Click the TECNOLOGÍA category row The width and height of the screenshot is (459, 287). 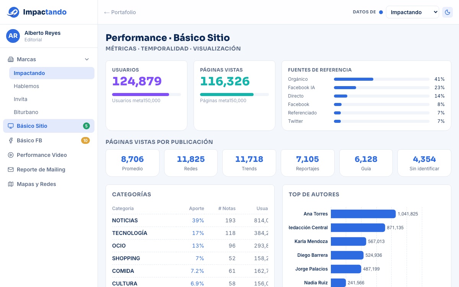point(190,233)
